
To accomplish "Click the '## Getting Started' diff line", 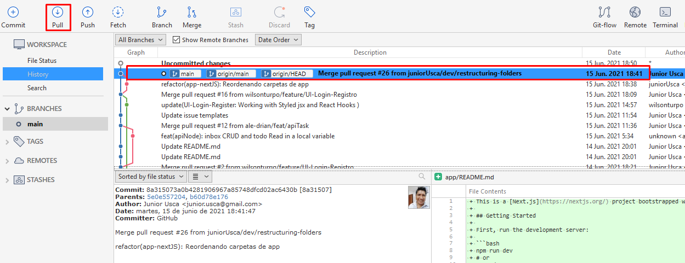I will (x=571, y=215).
